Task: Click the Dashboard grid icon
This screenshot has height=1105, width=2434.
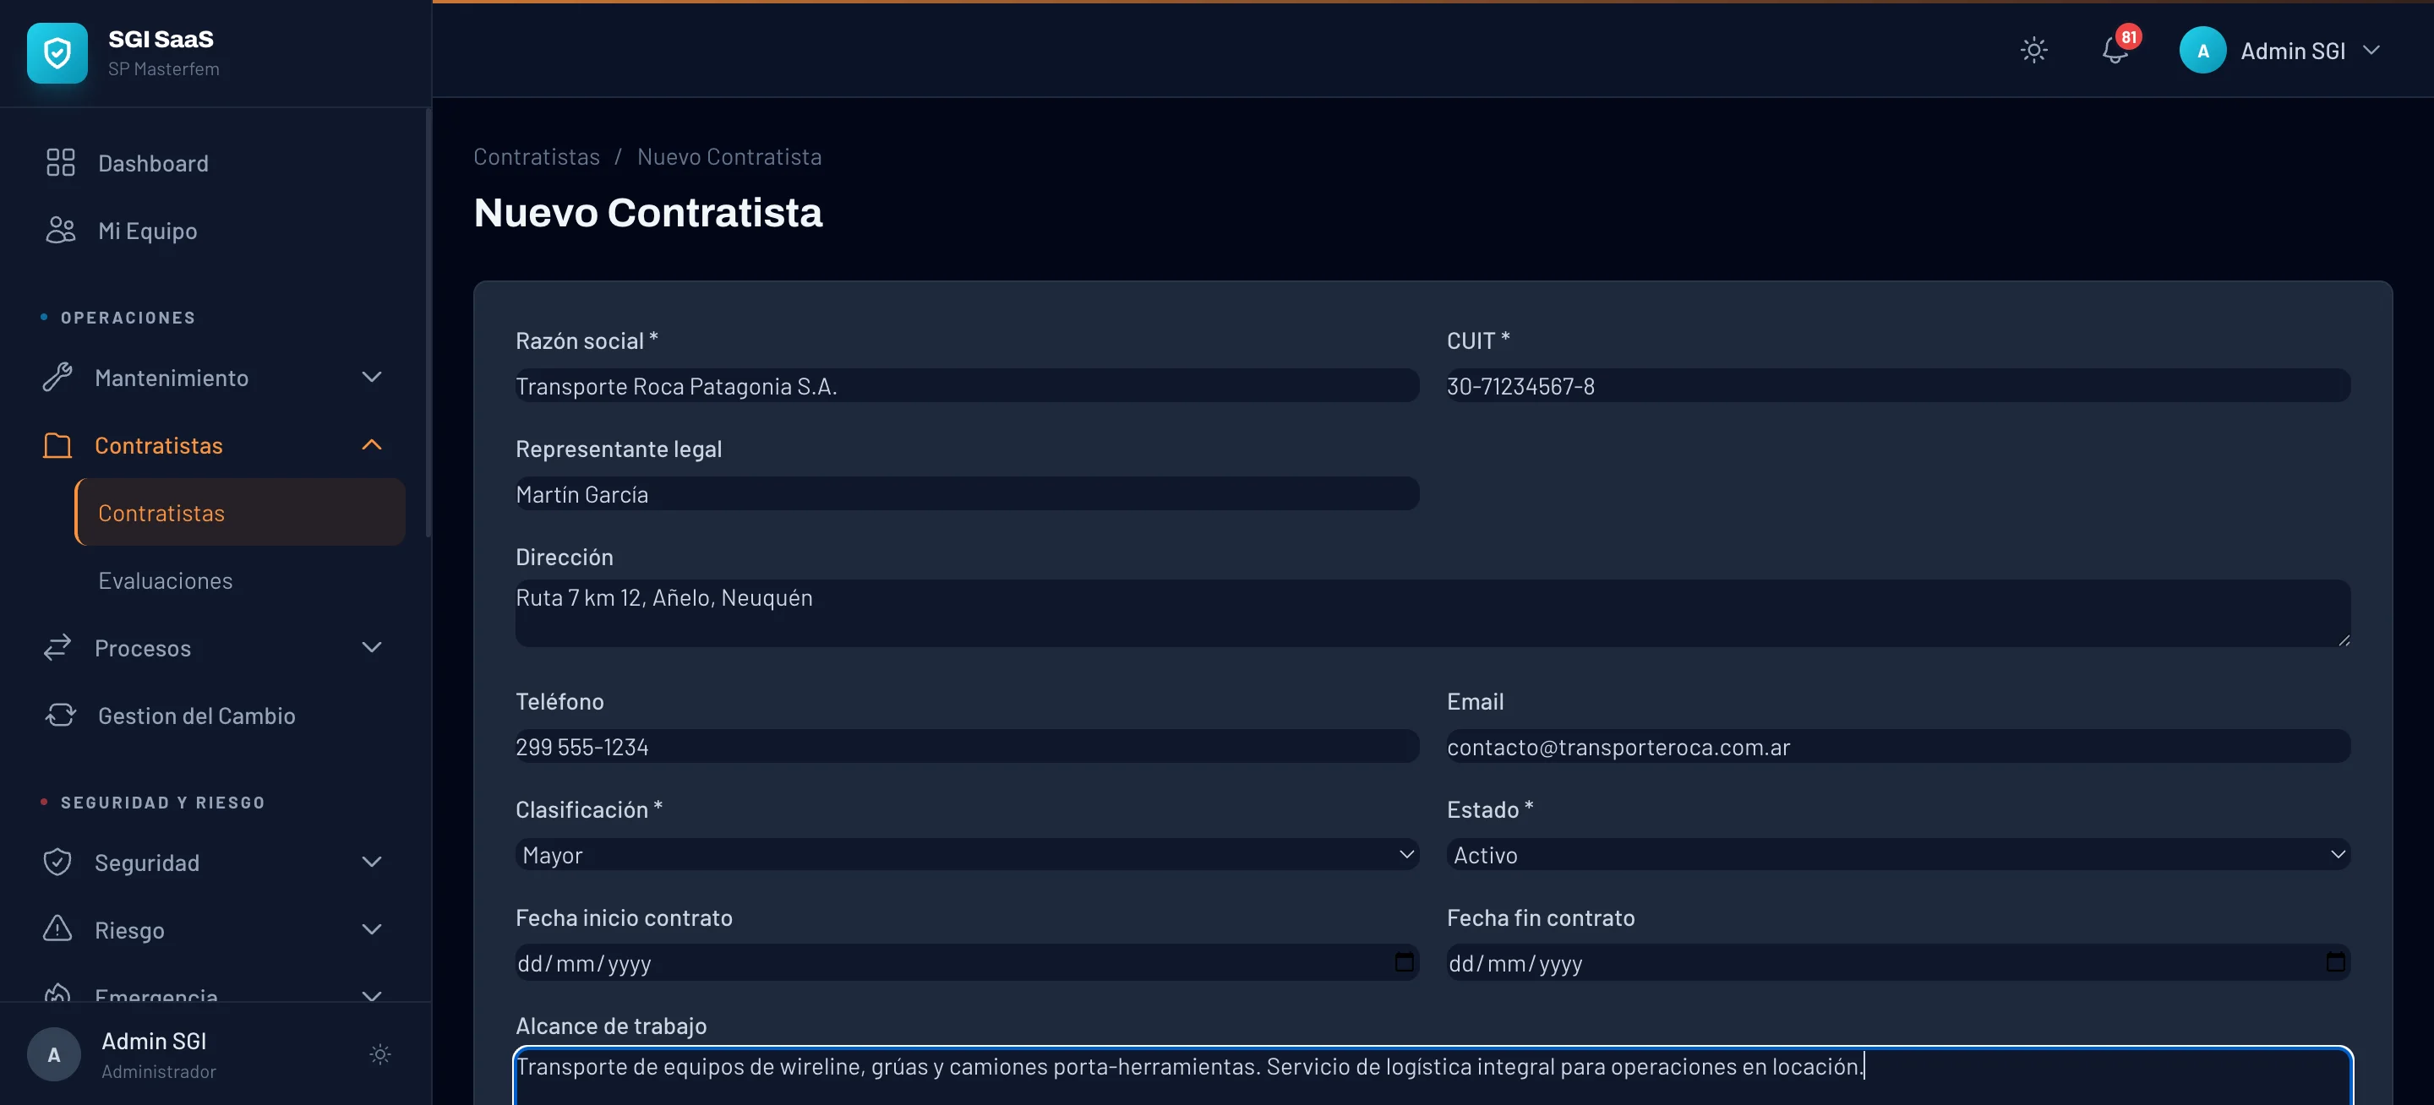Action: [x=61, y=162]
